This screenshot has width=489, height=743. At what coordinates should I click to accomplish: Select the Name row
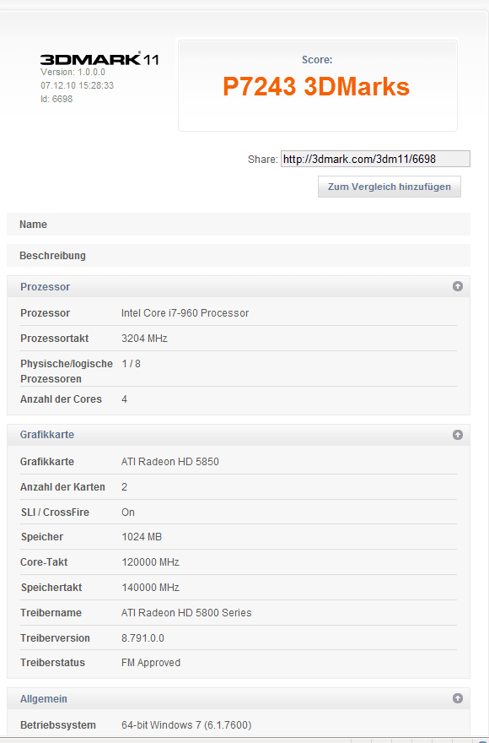pyautogui.click(x=239, y=224)
